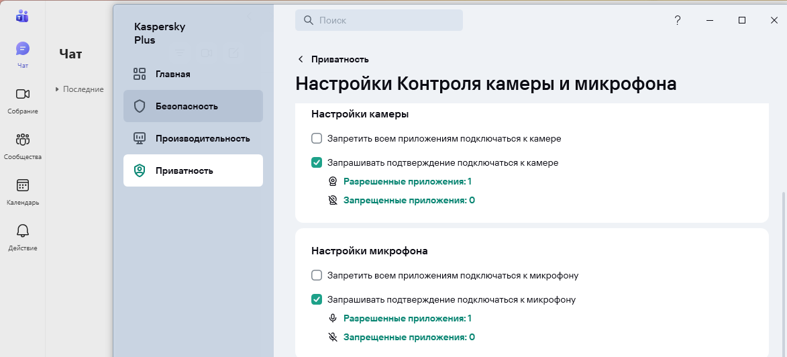Select Безопасность in the Kaspersky sidebar
The width and height of the screenshot is (787, 357).
187,107
